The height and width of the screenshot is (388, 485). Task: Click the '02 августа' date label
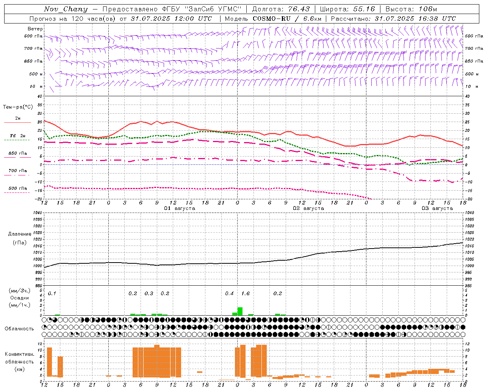(308, 208)
